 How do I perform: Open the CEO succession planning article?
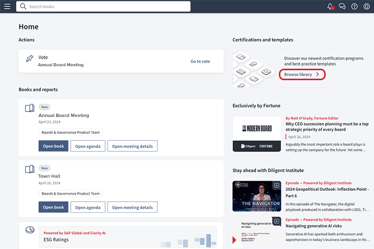click(327, 127)
